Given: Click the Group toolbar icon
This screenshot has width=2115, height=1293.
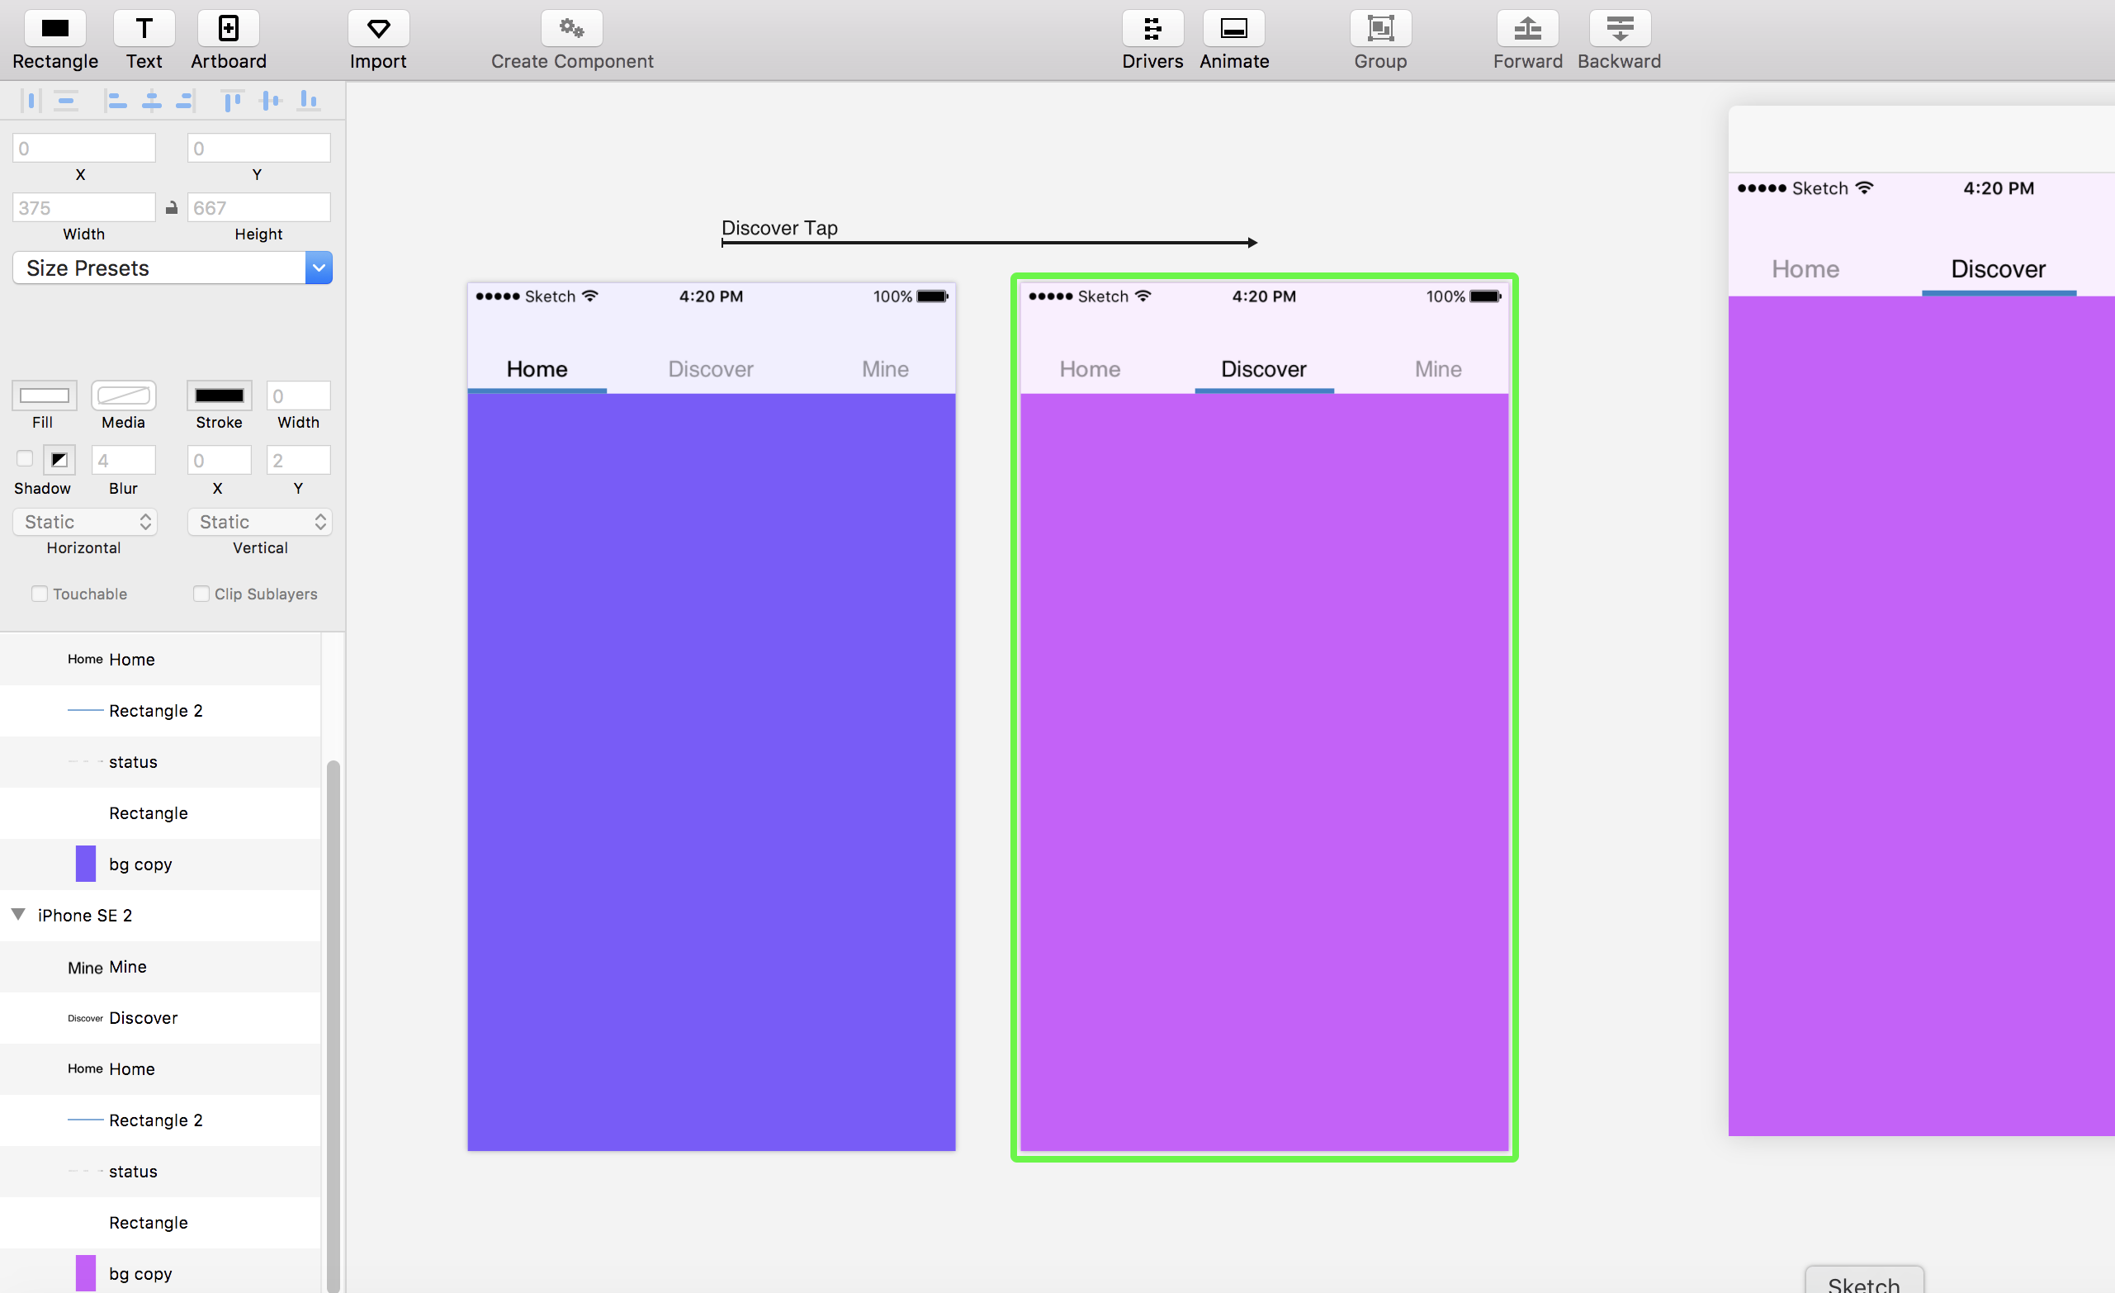Looking at the screenshot, I should click(x=1380, y=28).
